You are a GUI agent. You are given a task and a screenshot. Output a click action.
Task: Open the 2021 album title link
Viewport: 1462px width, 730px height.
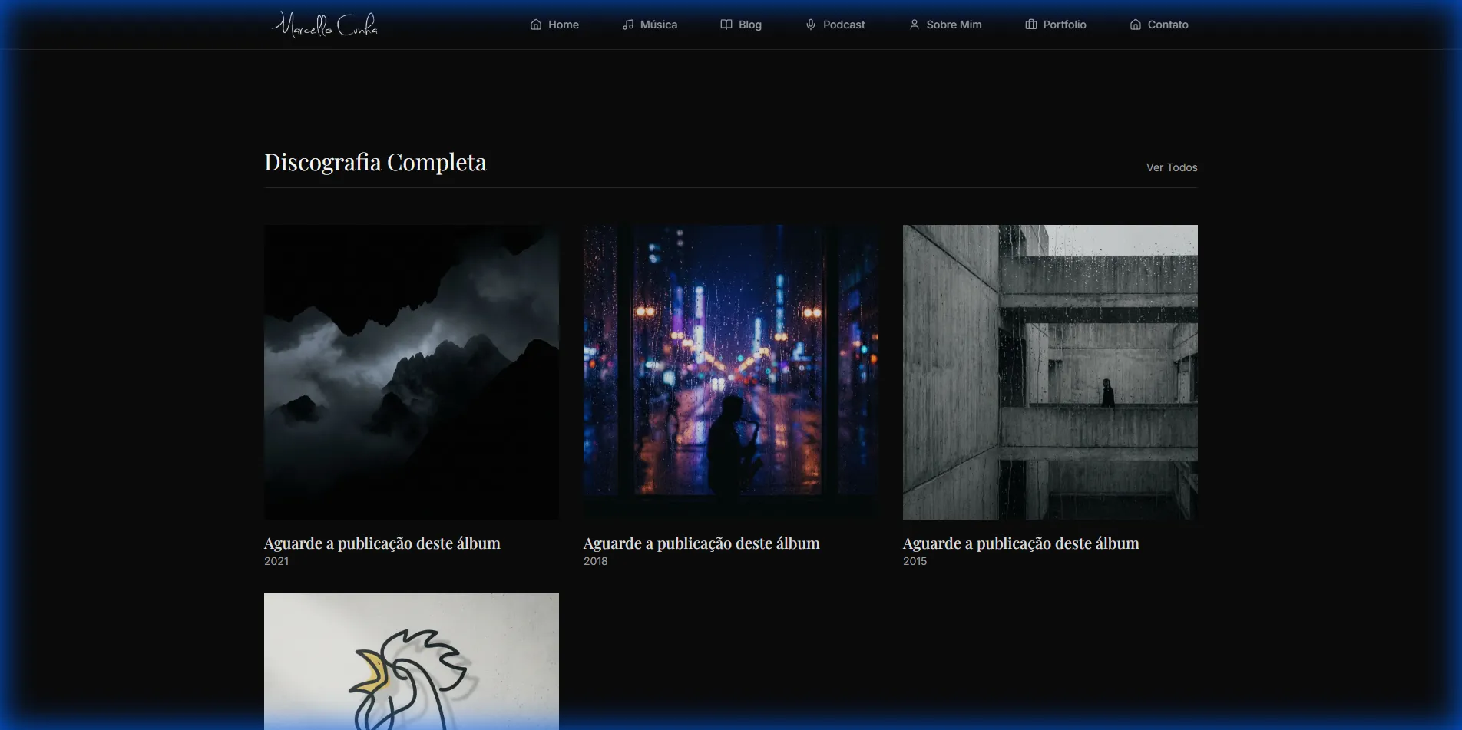tap(382, 543)
